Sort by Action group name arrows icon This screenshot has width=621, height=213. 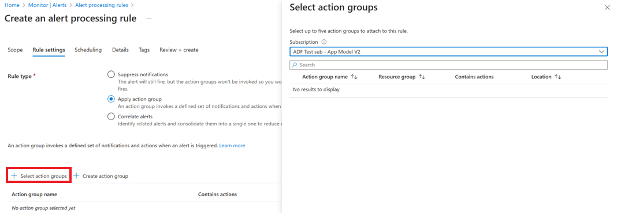pos(354,77)
